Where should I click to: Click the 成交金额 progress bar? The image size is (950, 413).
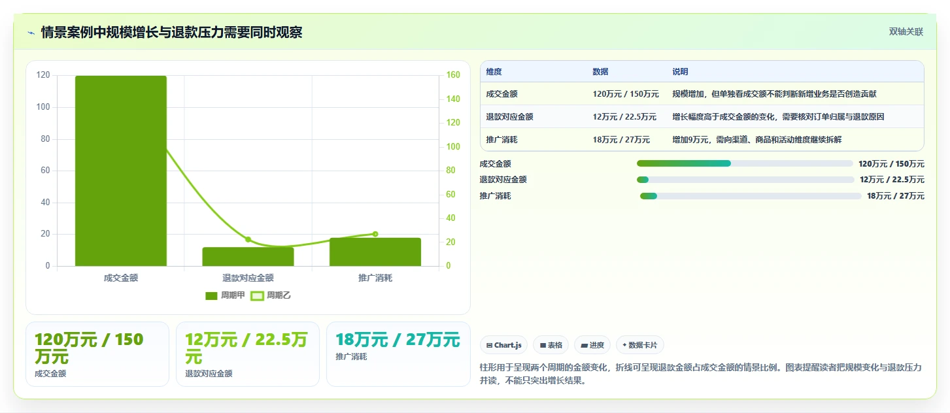coord(745,163)
